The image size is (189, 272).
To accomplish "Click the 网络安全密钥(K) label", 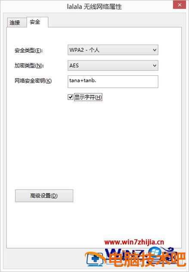I will [x=33, y=81].
